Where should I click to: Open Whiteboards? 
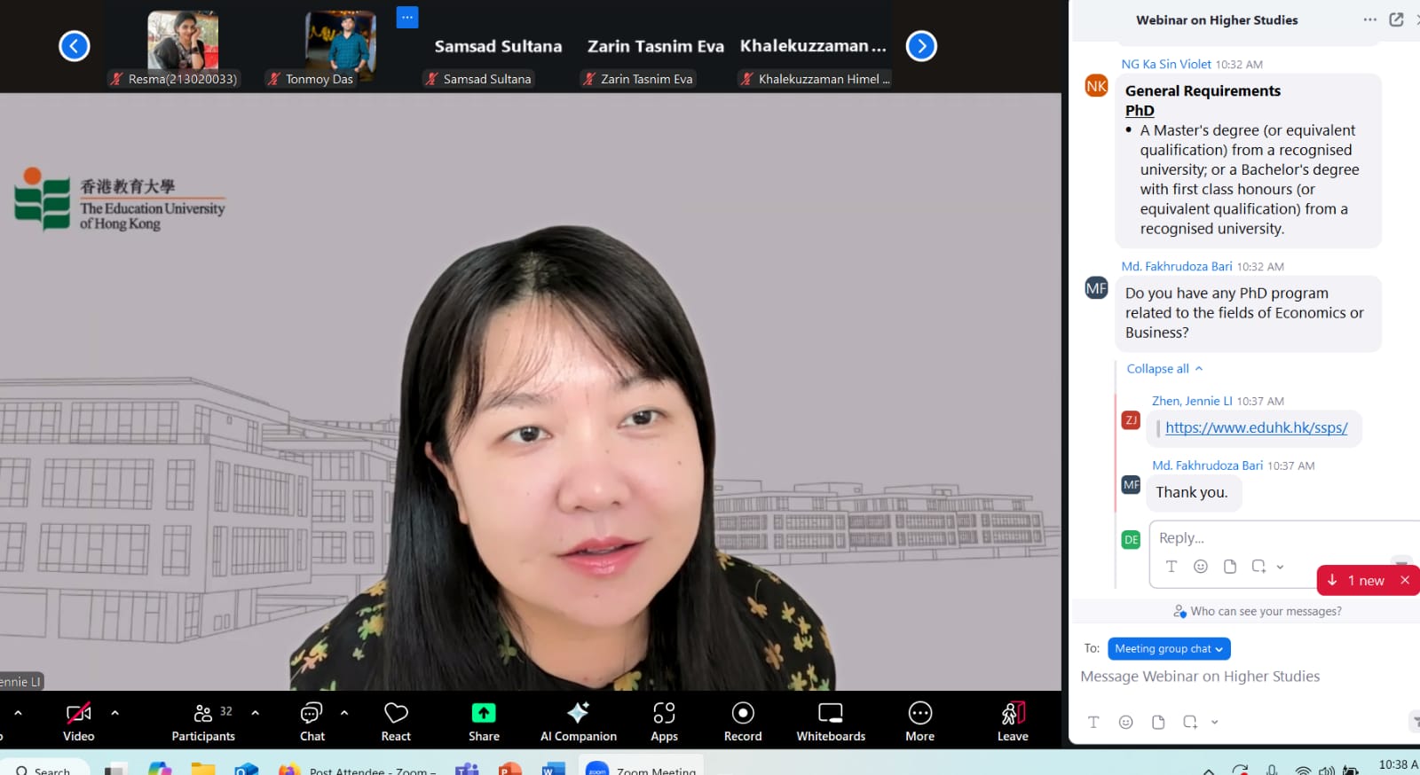831,722
